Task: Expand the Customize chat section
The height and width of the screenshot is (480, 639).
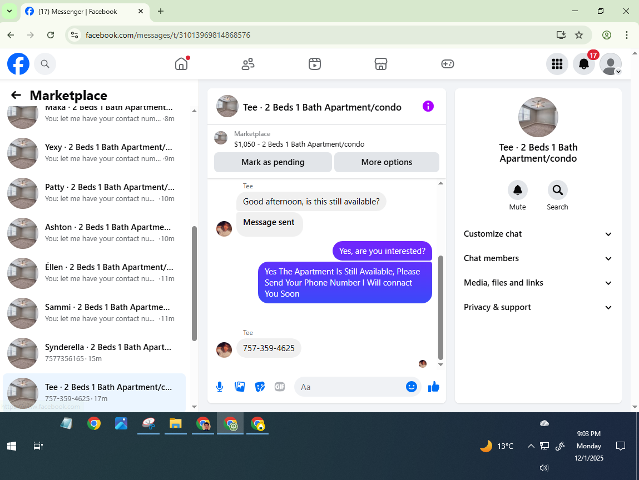Action: click(538, 234)
